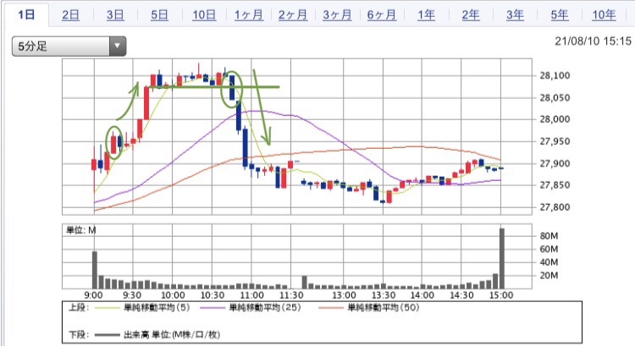Click the 上段: legend label
The image size is (635, 346).
(79, 308)
